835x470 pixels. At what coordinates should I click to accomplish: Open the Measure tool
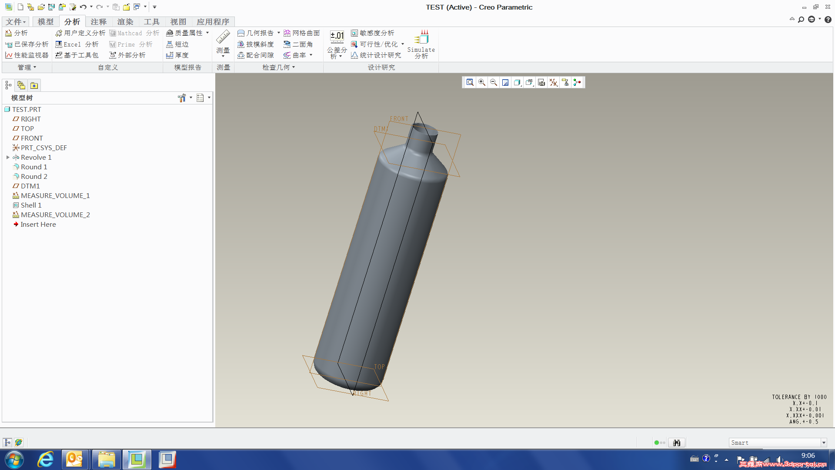223,43
